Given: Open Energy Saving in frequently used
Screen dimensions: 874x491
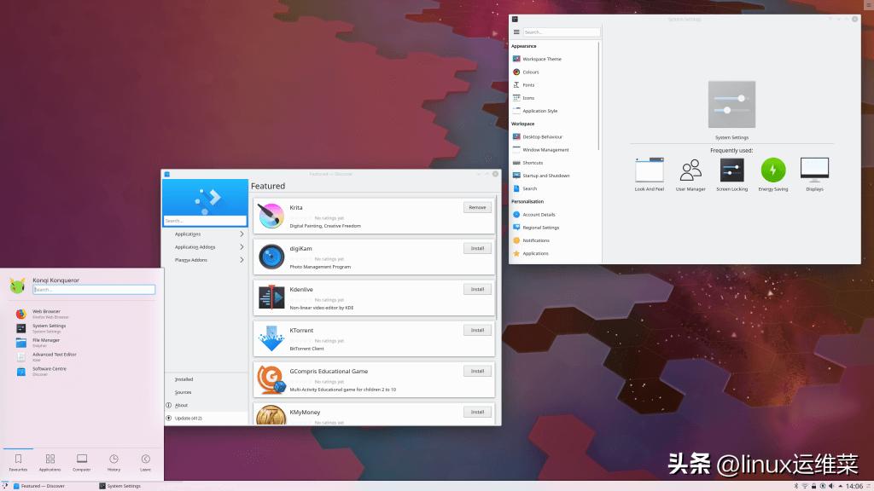Looking at the screenshot, I should pyautogui.click(x=773, y=174).
